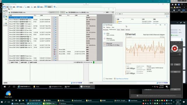Screen dimensions: 187x105
Task: Click the left cloud account icon beside the source path
Action: (10, 12)
